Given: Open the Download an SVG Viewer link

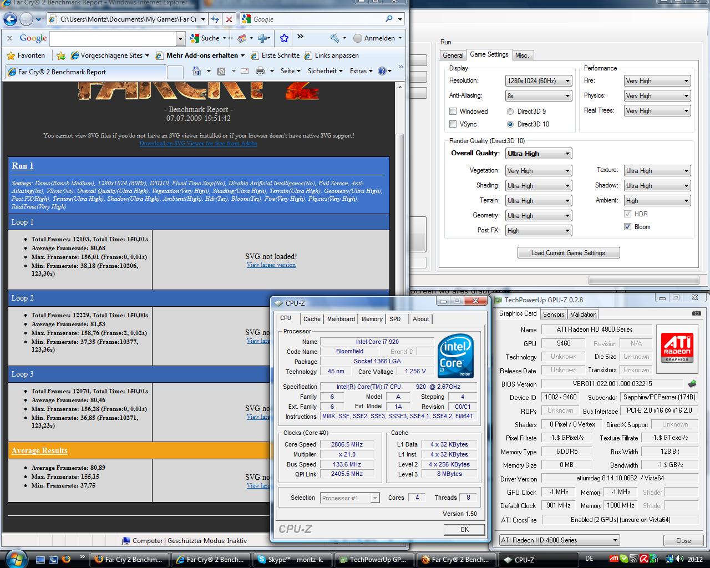Looking at the screenshot, I should pos(198,143).
